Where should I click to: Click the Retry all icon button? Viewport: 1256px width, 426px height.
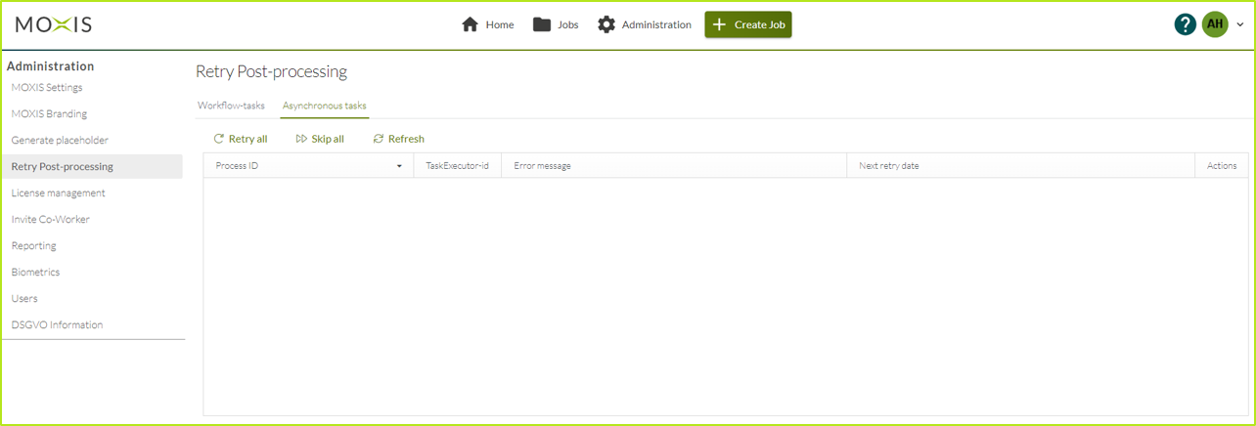(219, 139)
